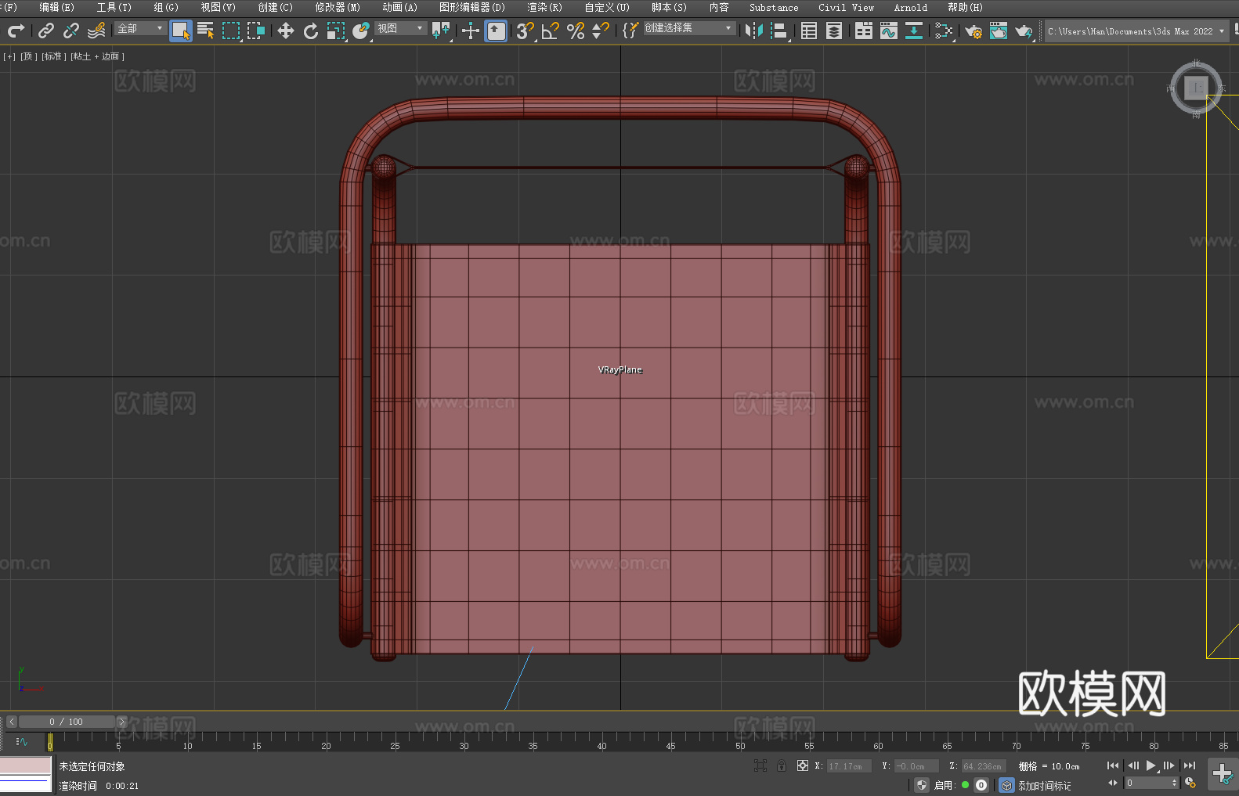The image size is (1239, 796).
Task: Select the Place object tool
Action: 361,31
